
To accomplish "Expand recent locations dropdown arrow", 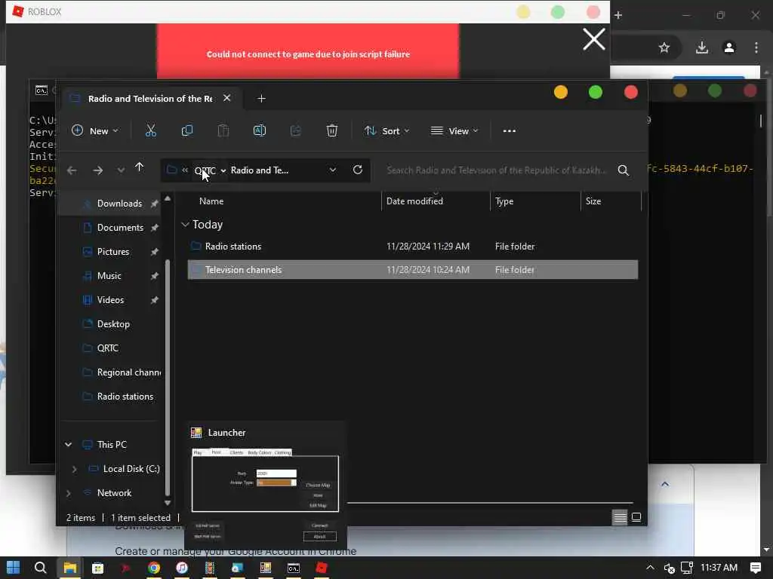I will (x=121, y=170).
